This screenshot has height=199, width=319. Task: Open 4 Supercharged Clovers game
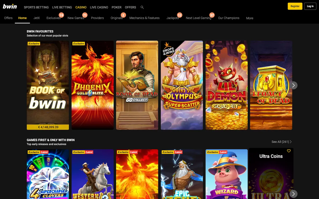click(x=48, y=174)
